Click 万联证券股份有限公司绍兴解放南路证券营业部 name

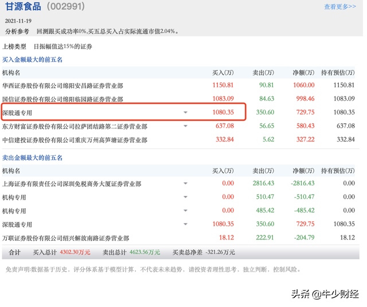pyautogui.click(x=66, y=238)
